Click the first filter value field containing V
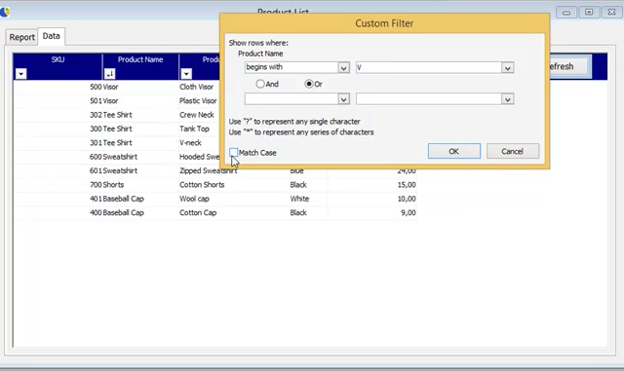The image size is (624, 371). [429, 67]
